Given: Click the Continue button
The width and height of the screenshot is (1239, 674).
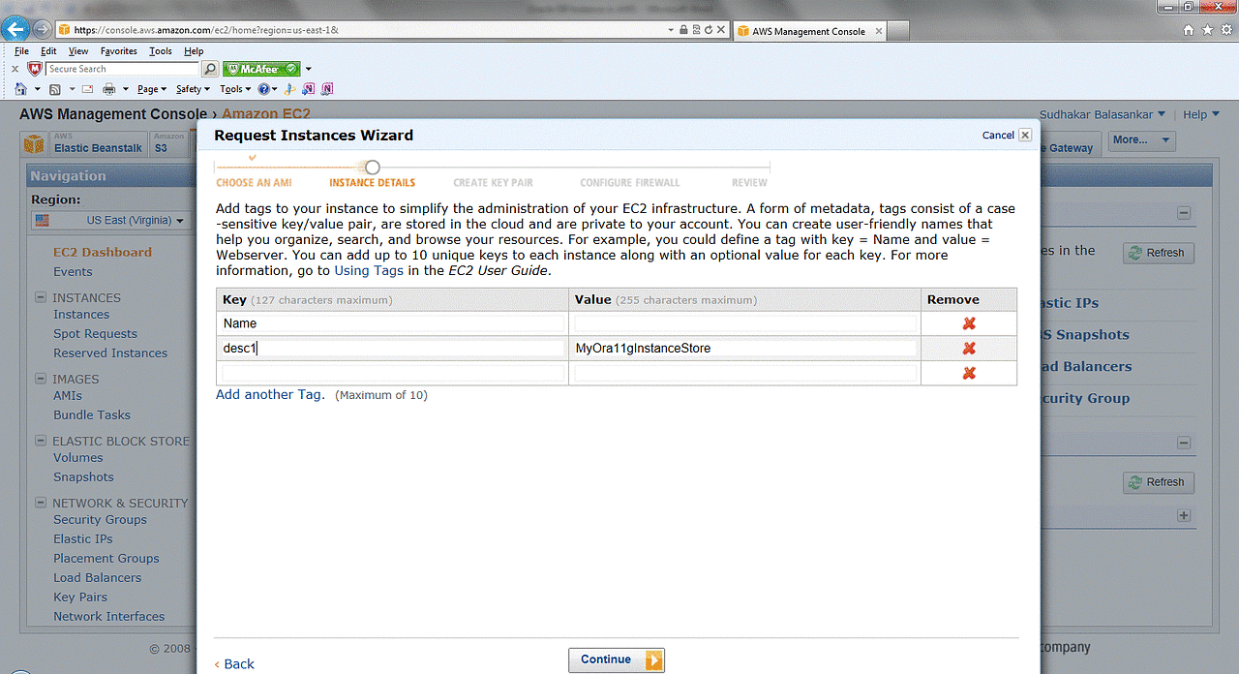Looking at the screenshot, I should [617, 659].
